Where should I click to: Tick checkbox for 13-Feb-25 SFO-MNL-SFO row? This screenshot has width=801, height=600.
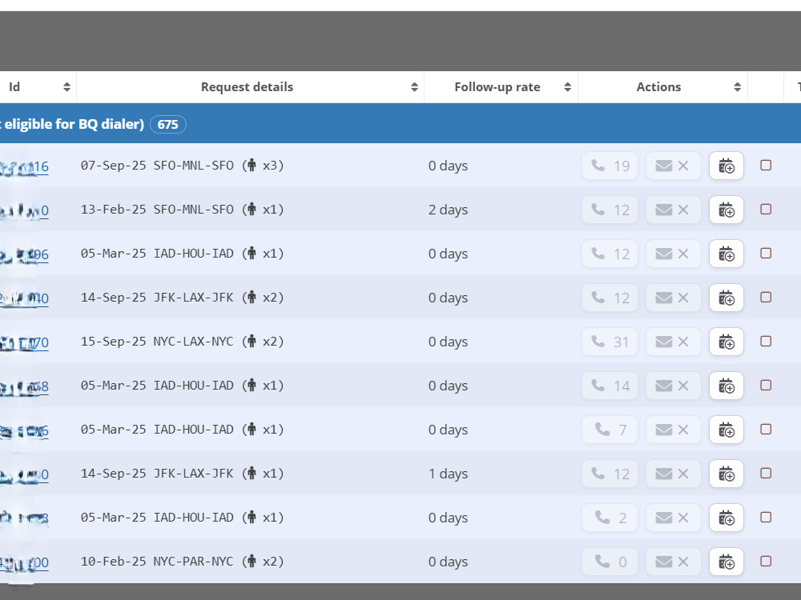tap(766, 209)
